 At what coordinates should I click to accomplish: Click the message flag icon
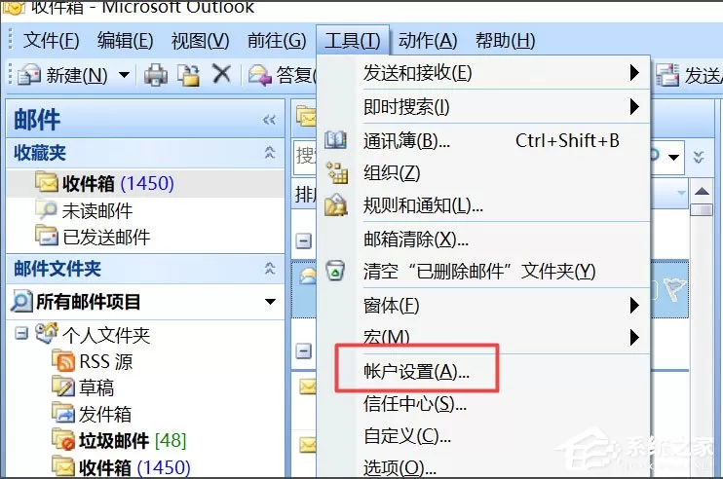coord(674,289)
